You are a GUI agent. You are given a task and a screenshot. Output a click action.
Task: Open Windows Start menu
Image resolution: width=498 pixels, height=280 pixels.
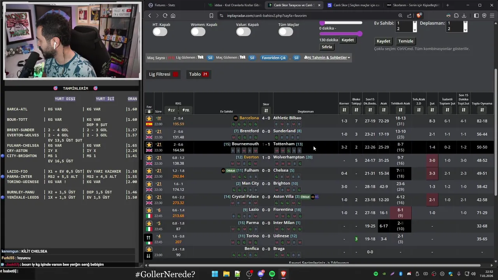(x=215, y=274)
